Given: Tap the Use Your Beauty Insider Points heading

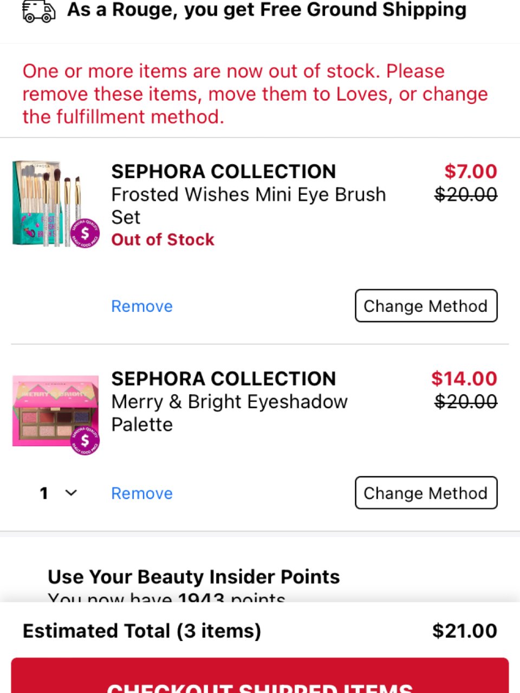Looking at the screenshot, I should click(193, 577).
